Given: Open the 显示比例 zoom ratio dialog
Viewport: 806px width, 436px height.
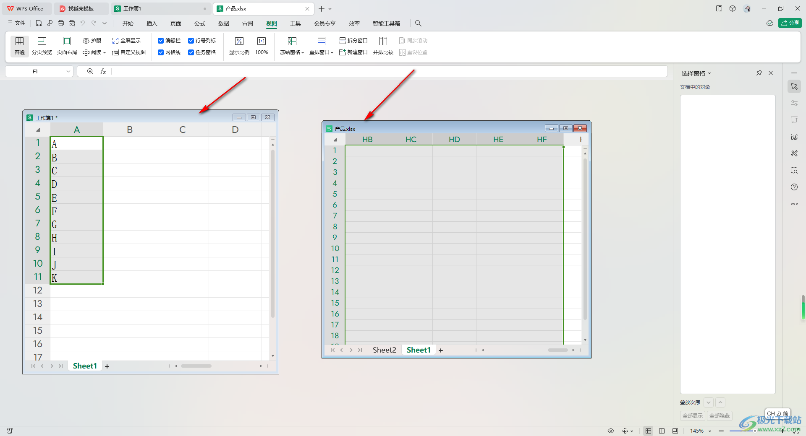Looking at the screenshot, I should pyautogui.click(x=239, y=46).
